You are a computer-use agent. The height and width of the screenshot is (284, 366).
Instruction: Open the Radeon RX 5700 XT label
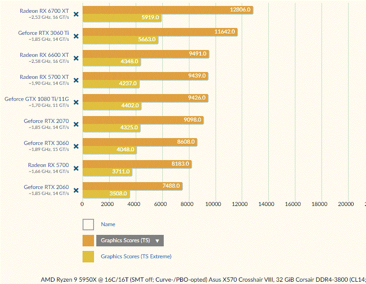(x=44, y=77)
